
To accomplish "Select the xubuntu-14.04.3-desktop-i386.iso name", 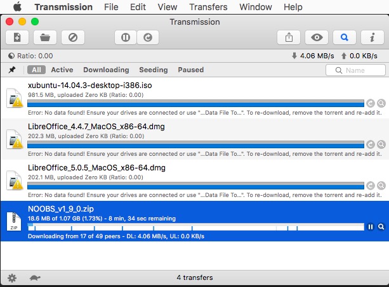I will point(90,86).
